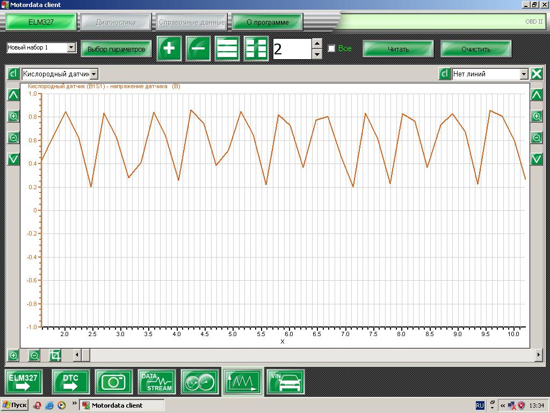Click the 'Читать' button
Viewport: 550px width, 413px height.
[x=398, y=49]
